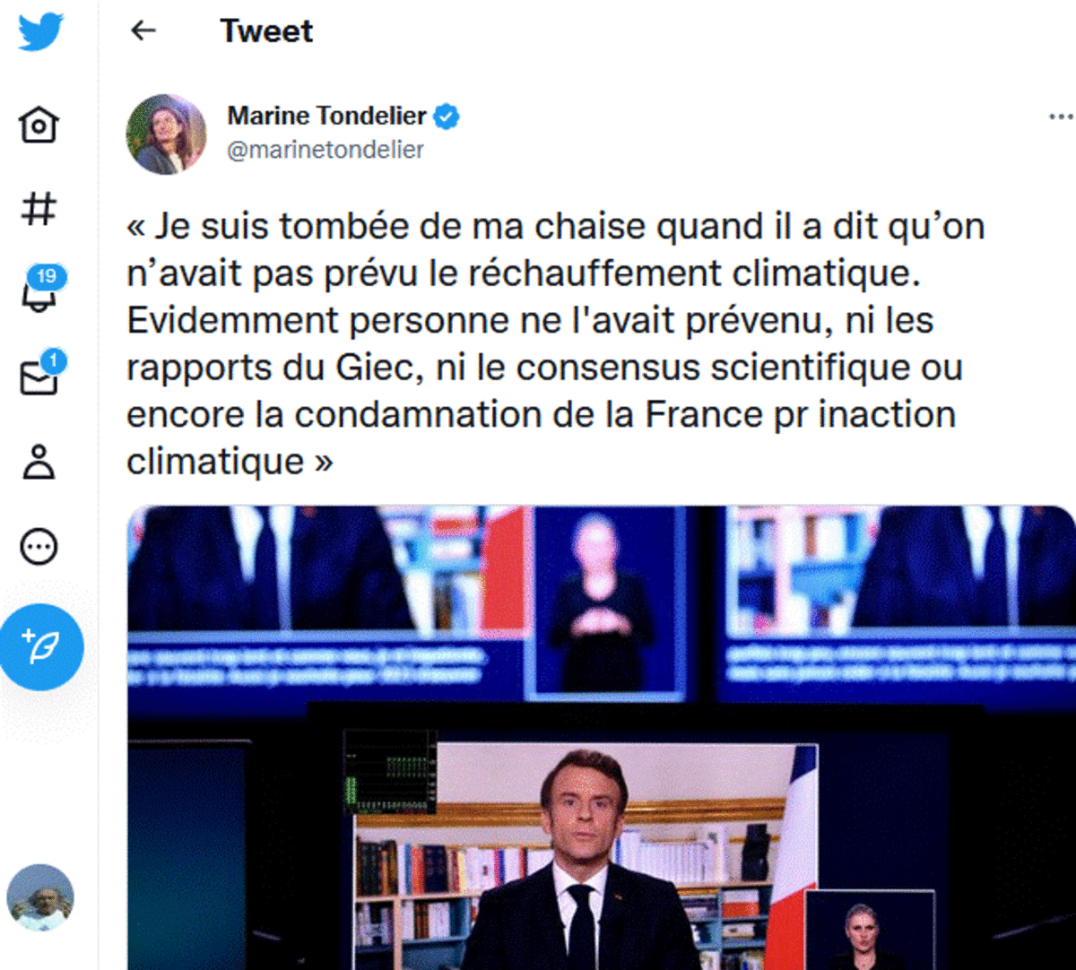The width and height of the screenshot is (1076, 970).
Task: Go back using the left arrow
Action: point(143,30)
